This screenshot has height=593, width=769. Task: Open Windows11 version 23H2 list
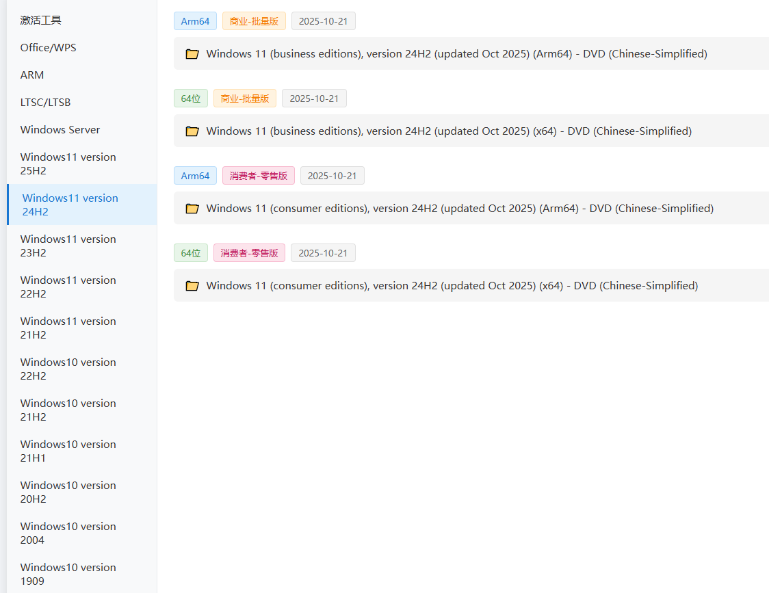tap(68, 246)
